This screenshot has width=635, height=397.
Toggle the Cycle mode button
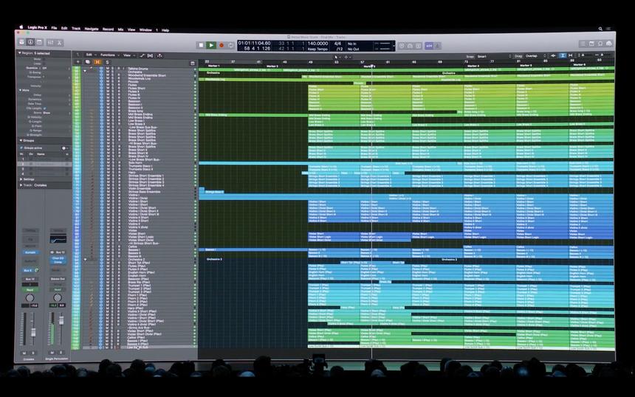click(230, 45)
